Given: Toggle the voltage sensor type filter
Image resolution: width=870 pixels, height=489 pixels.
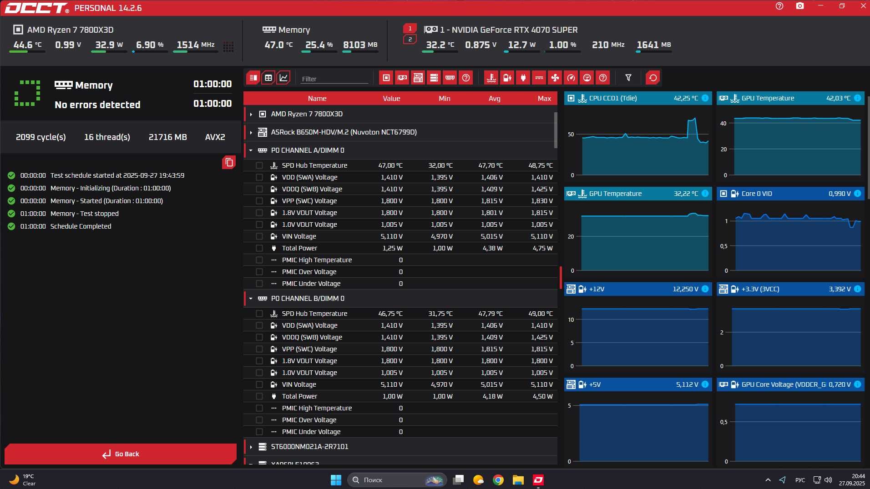Looking at the screenshot, I should (507, 78).
